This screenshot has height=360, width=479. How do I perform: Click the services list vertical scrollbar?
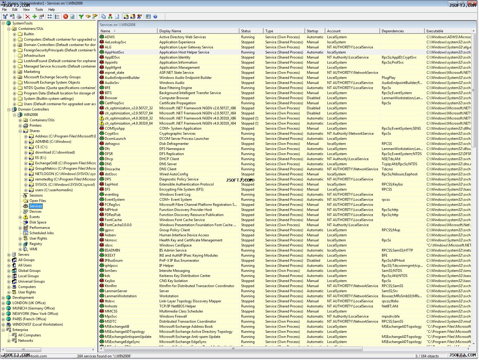[x=474, y=90]
